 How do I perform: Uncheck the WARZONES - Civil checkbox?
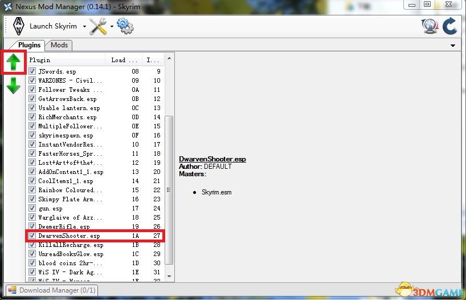pos(32,80)
